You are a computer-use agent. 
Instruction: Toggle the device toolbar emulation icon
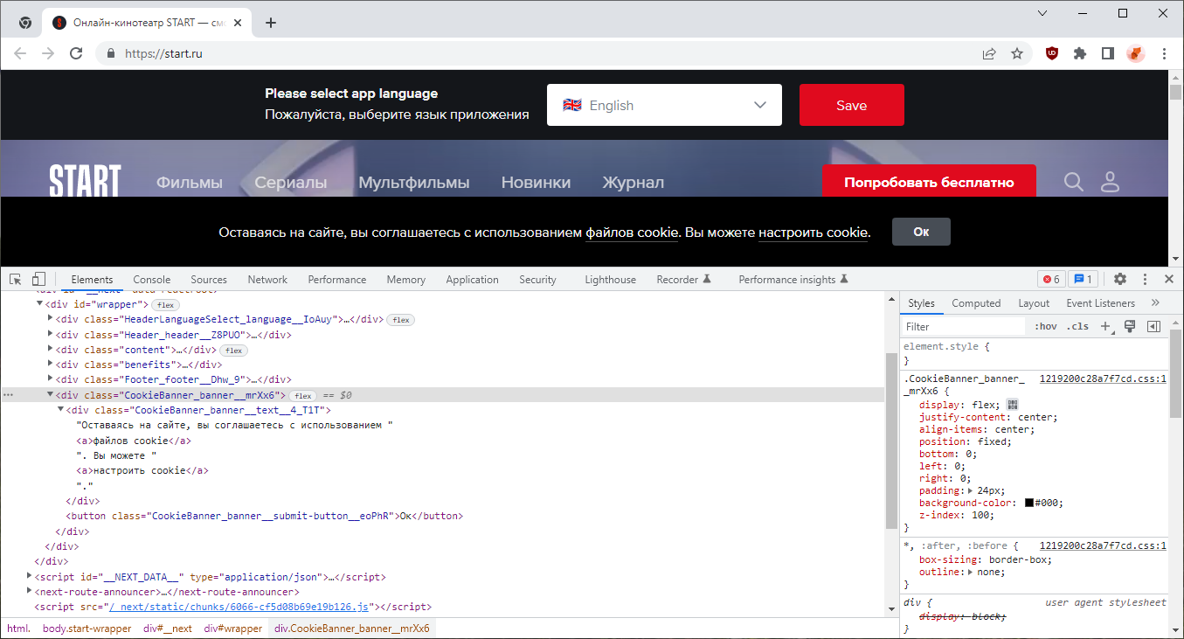pyautogui.click(x=38, y=278)
